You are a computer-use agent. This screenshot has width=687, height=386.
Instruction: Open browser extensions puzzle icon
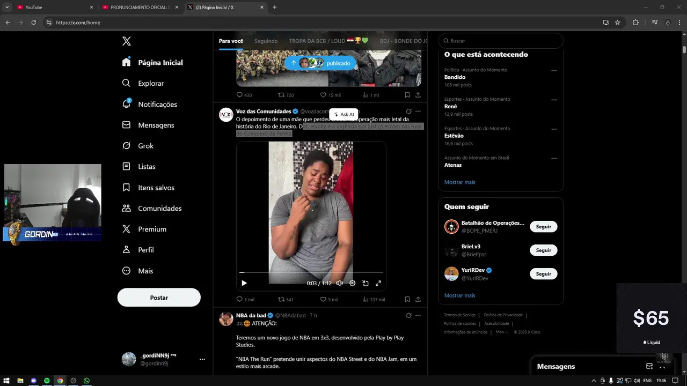(x=636, y=23)
